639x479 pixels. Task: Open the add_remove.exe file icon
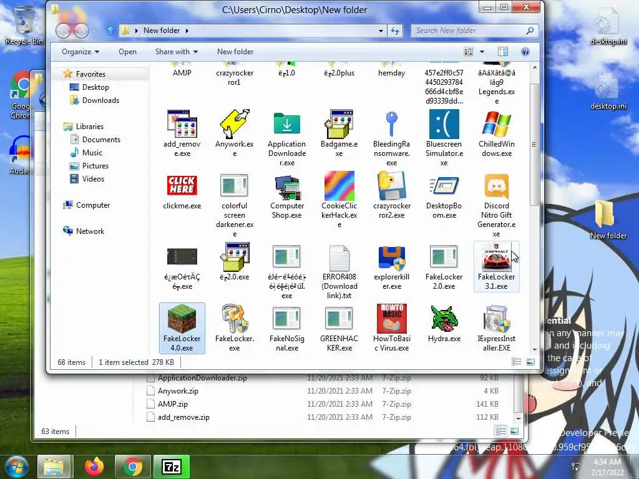[182, 124]
